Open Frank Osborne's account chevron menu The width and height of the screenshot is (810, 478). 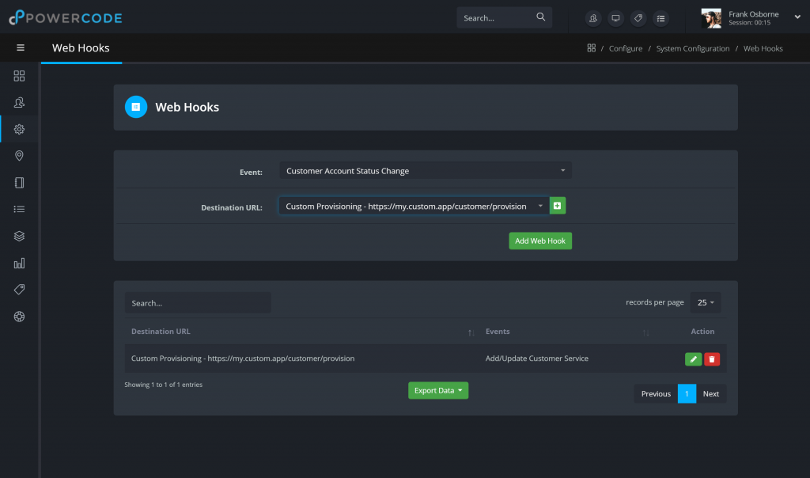pyautogui.click(x=798, y=17)
